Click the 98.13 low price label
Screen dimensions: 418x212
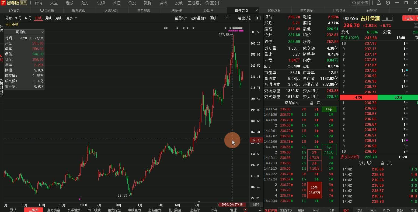point(122,195)
